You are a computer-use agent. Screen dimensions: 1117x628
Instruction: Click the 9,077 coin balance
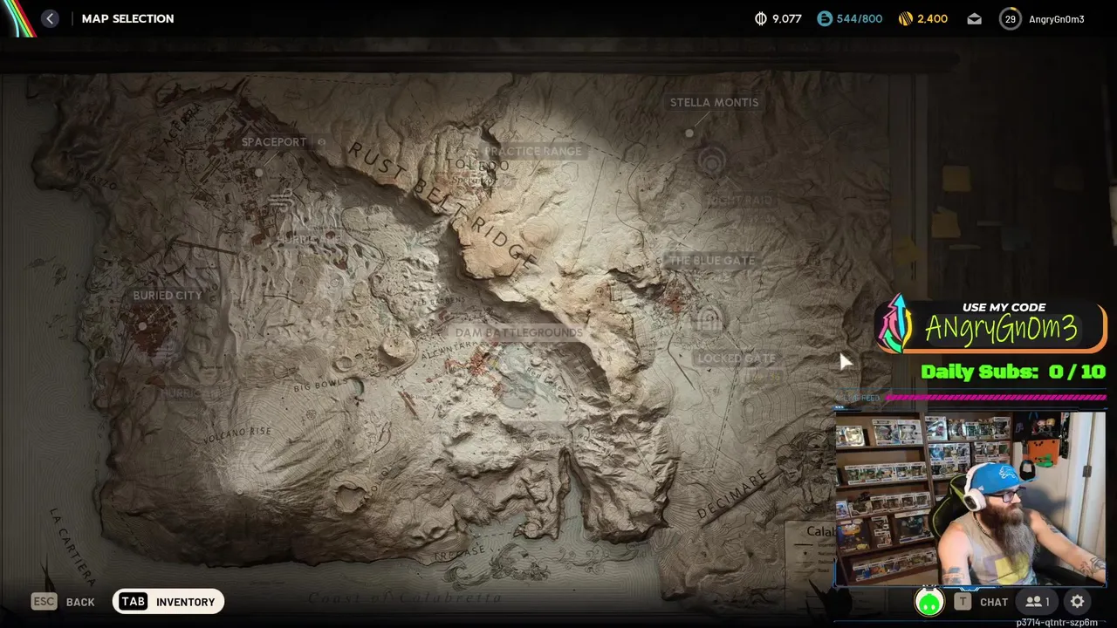pyautogui.click(x=786, y=18)
